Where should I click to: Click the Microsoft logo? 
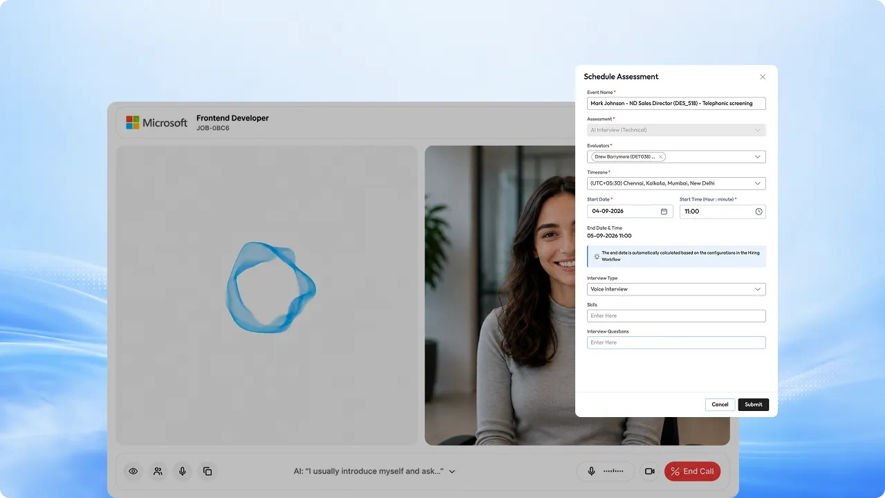coord(157,122)
